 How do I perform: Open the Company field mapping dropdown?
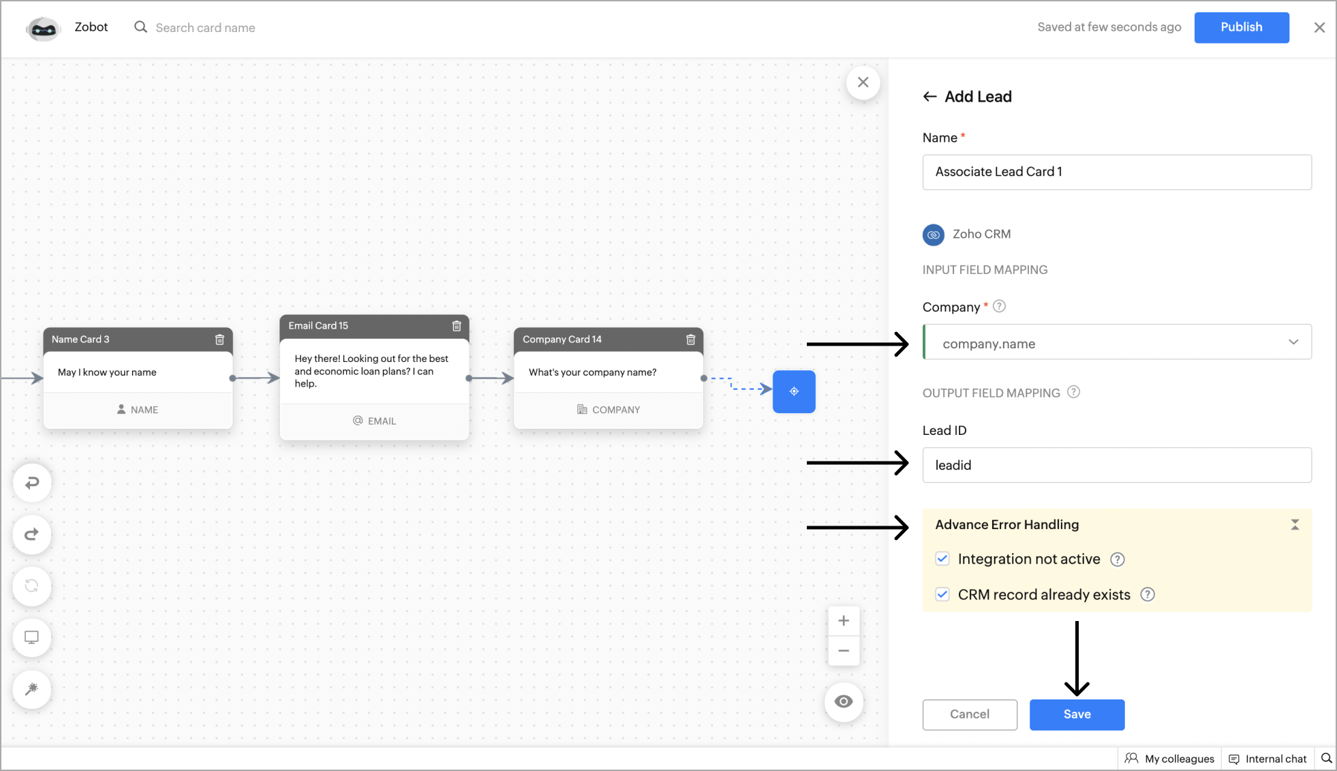[x=1116, y=342]
